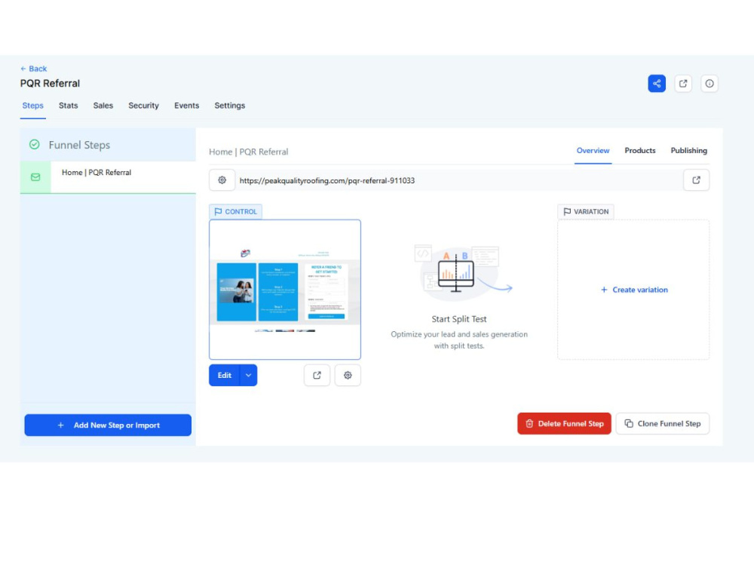The height and width of the screenshot is (565, 754).
Task: Open control page settings gear below thumbnail
Action: [348, 375]
